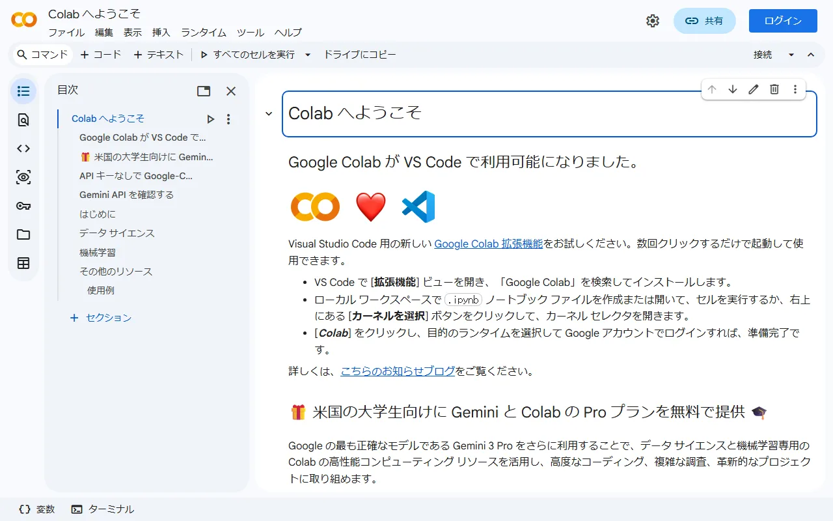Click the 接続 button
The width and height of the screenshot is (833, 521).
click(763, 55)
